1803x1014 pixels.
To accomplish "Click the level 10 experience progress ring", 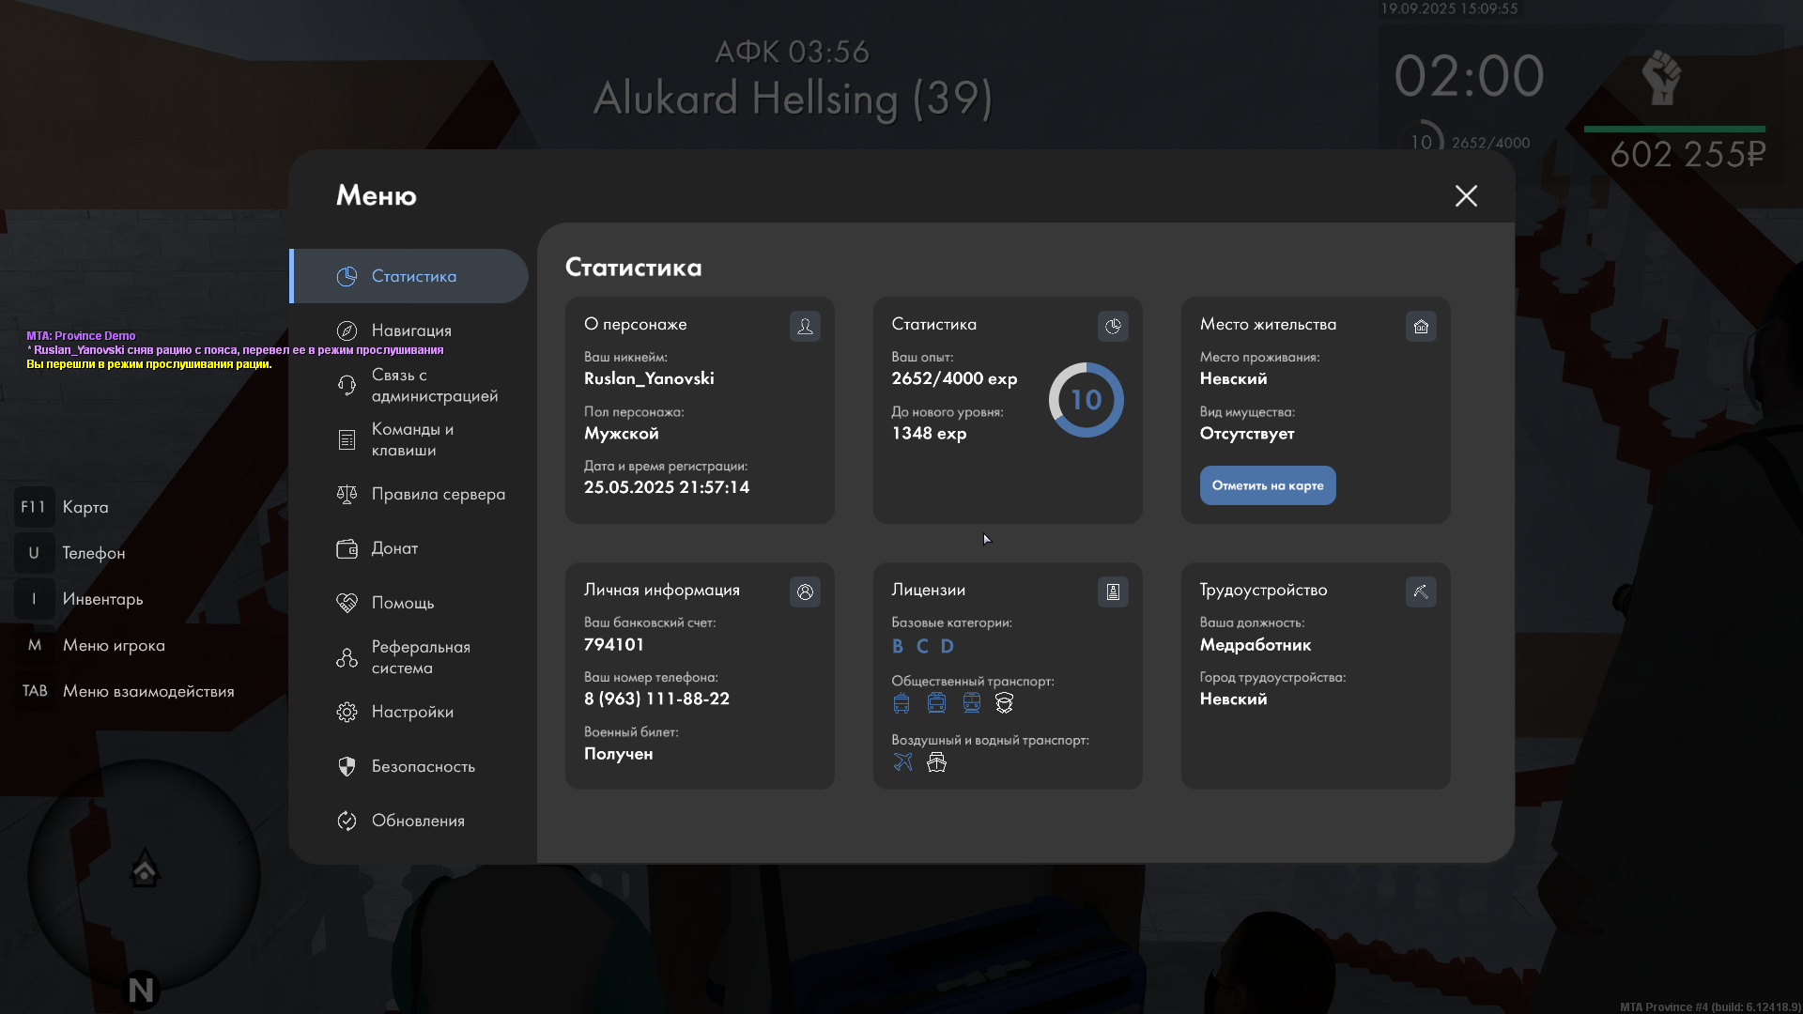I will click(x=1086, y=400).
